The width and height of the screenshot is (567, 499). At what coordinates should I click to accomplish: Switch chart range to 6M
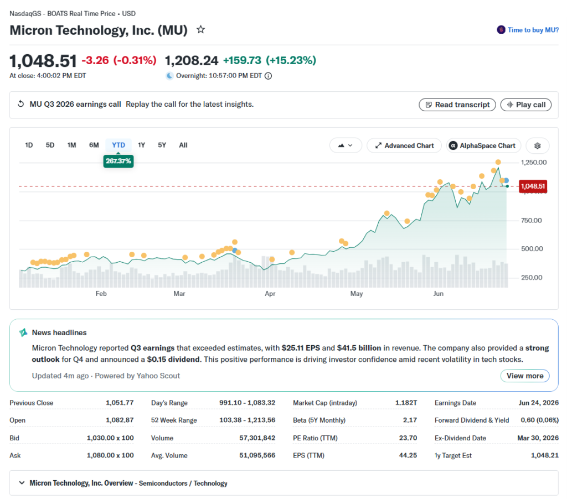tap(94, 145)
